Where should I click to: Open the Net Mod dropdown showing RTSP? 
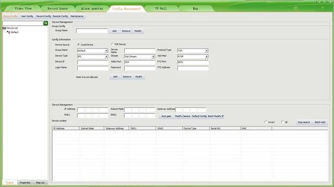click(x=193, y=57)
